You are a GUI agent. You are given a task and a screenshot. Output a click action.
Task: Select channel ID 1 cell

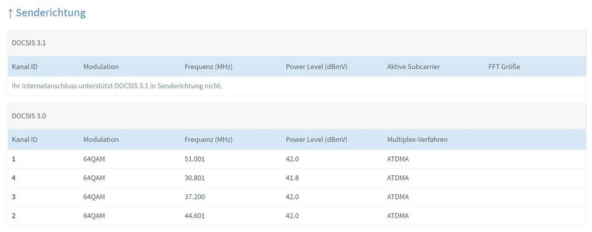(14, 159)
